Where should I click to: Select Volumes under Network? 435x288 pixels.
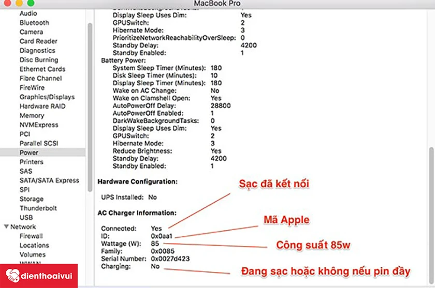pos(33,254)
